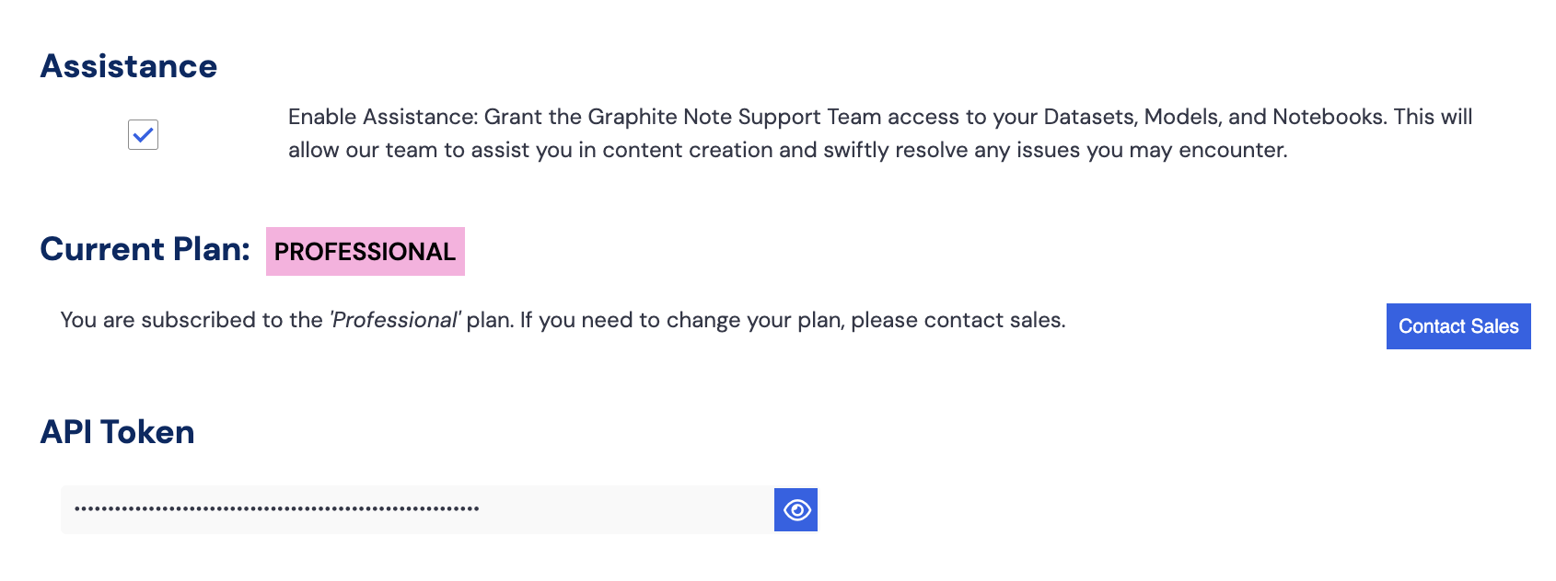The height and width of the screenshot is (581, 1556).
Task: Click the 'Enable Assistance:' label text
Action: tap(383, 118)
